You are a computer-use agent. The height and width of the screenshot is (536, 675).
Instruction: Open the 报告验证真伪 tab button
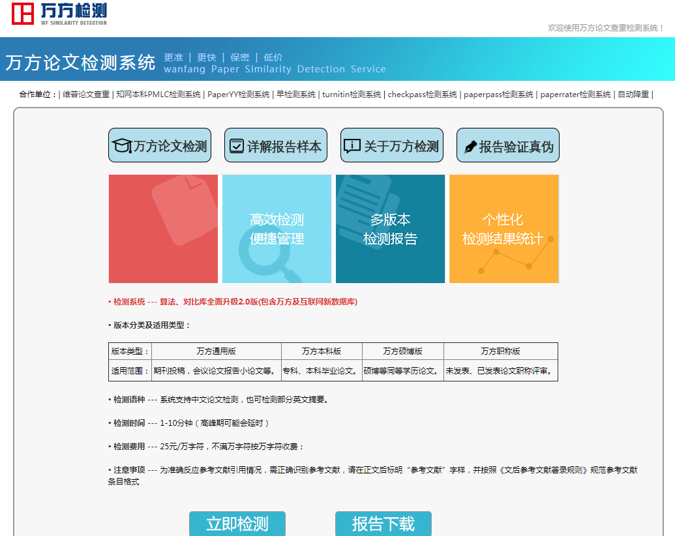click(x=508, y=145)
